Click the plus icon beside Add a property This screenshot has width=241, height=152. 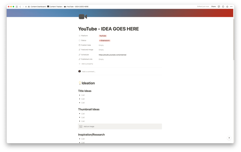(80, 64)
